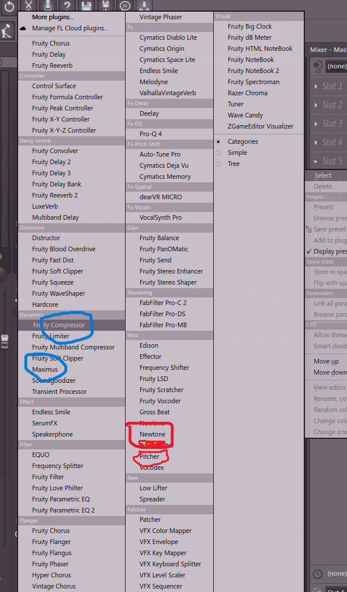Expand the Slot 3 arrow in mixer

point(316,124)
